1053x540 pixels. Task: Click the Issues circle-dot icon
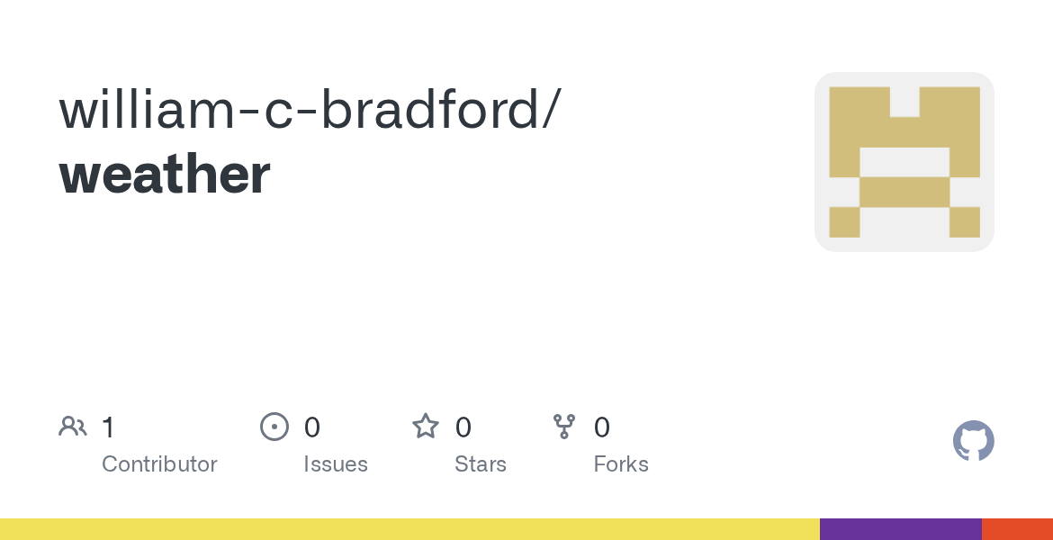[x=274, y=427]
